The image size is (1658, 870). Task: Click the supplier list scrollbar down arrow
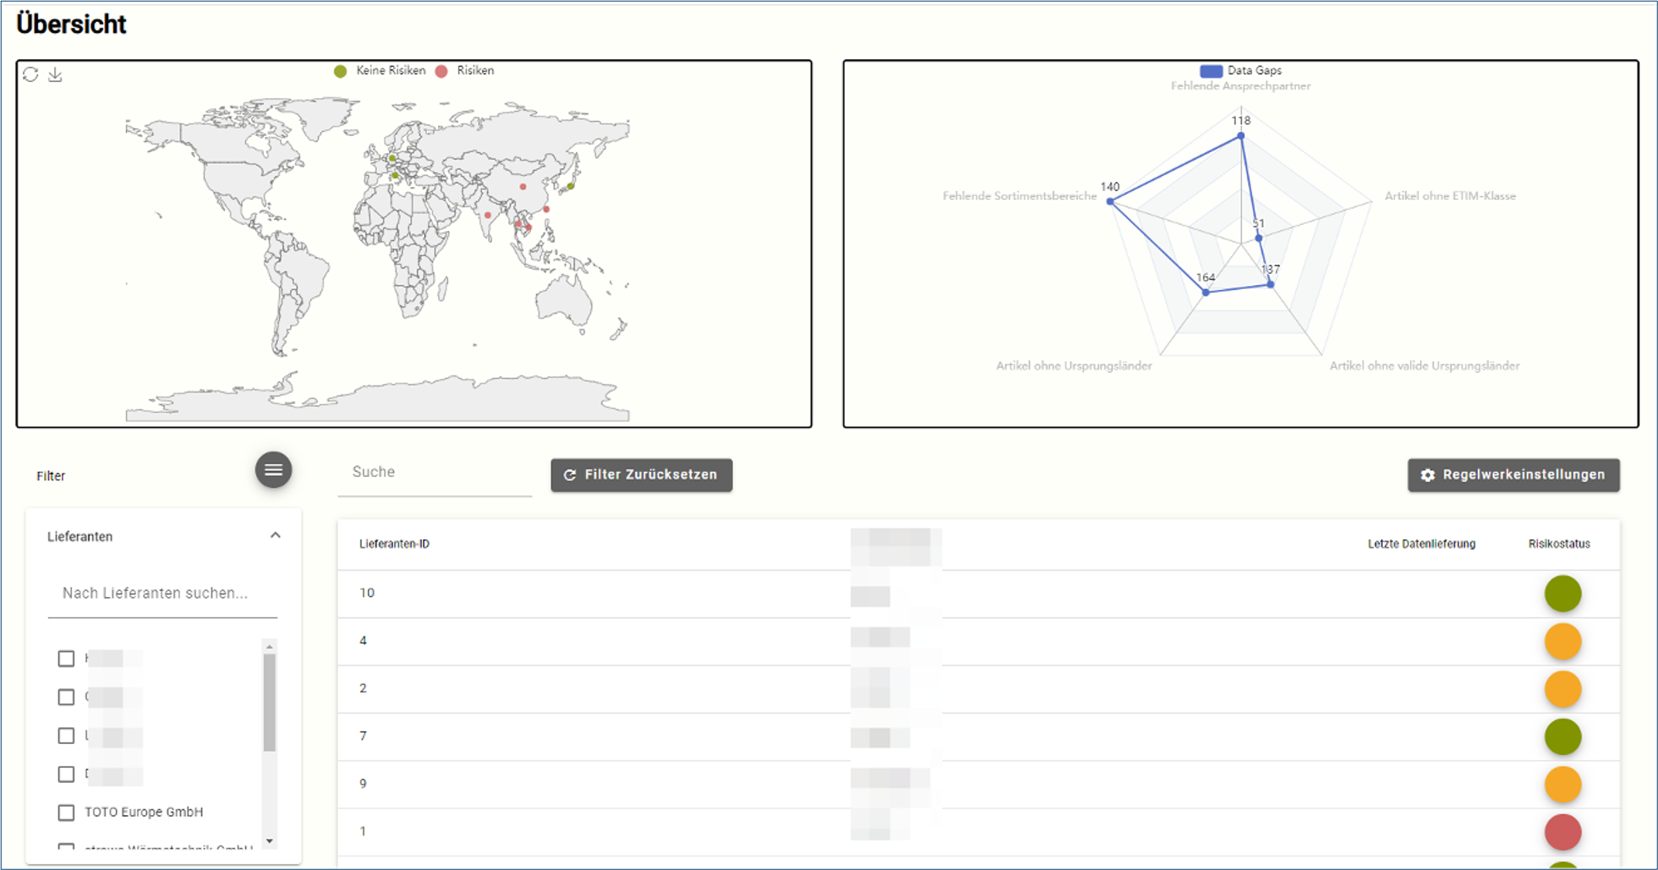pos(270,841)
